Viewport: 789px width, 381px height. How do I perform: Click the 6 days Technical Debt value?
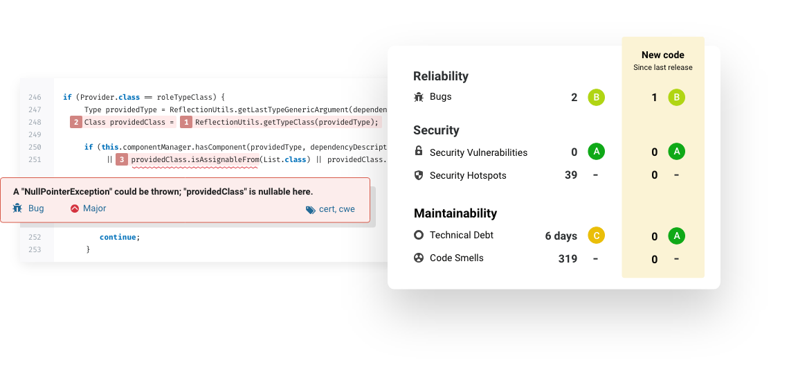pyautogui.click(x=561, y=236)
